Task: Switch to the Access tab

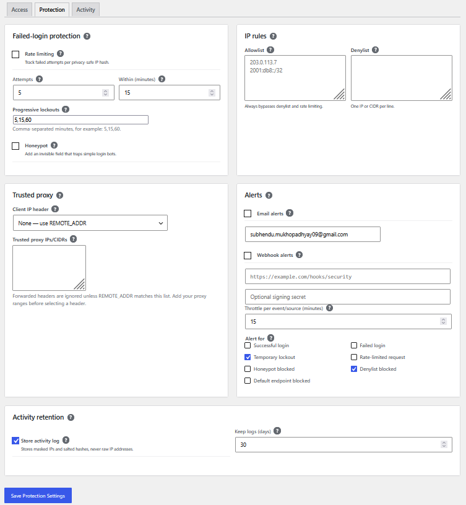Action: [20, 10]
